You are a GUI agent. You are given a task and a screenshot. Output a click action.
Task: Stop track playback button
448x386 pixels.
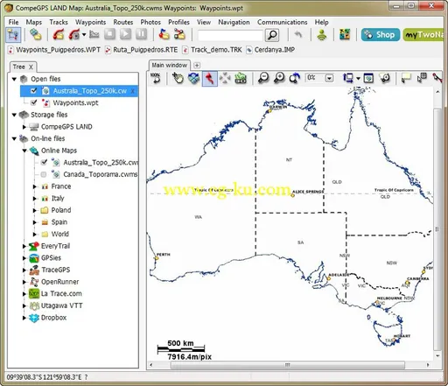[x=109, y=34]
